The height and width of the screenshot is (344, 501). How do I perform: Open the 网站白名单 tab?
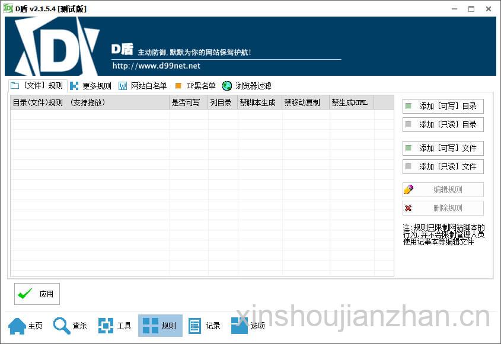[142, 86]
